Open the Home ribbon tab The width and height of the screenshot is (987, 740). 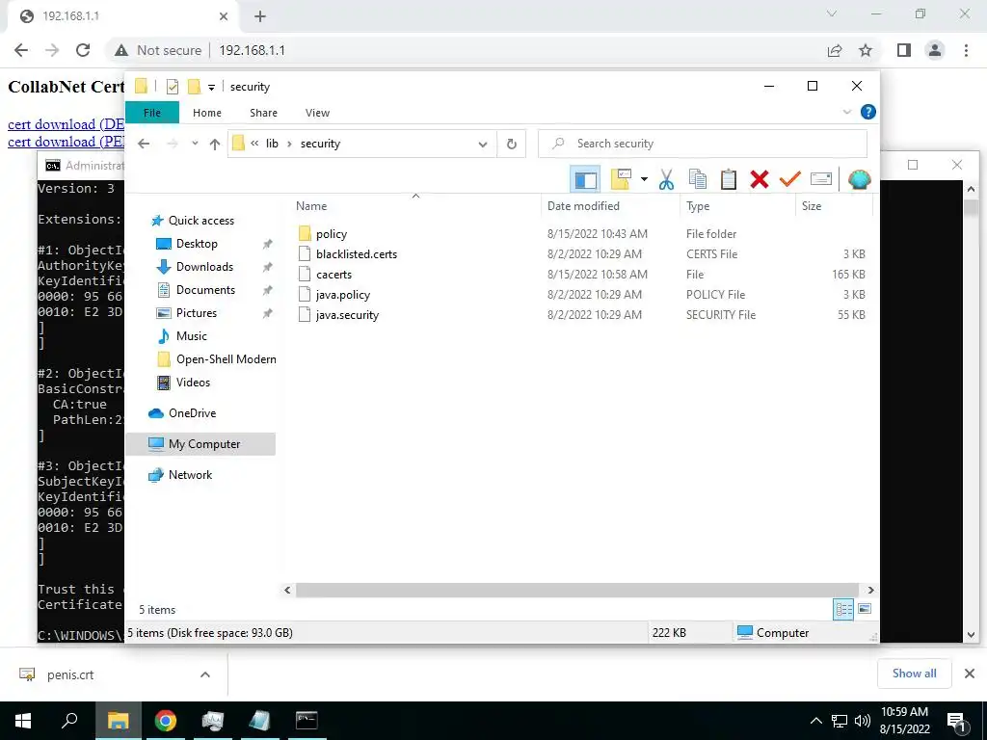pyautogui.click(x=207, y=113)
